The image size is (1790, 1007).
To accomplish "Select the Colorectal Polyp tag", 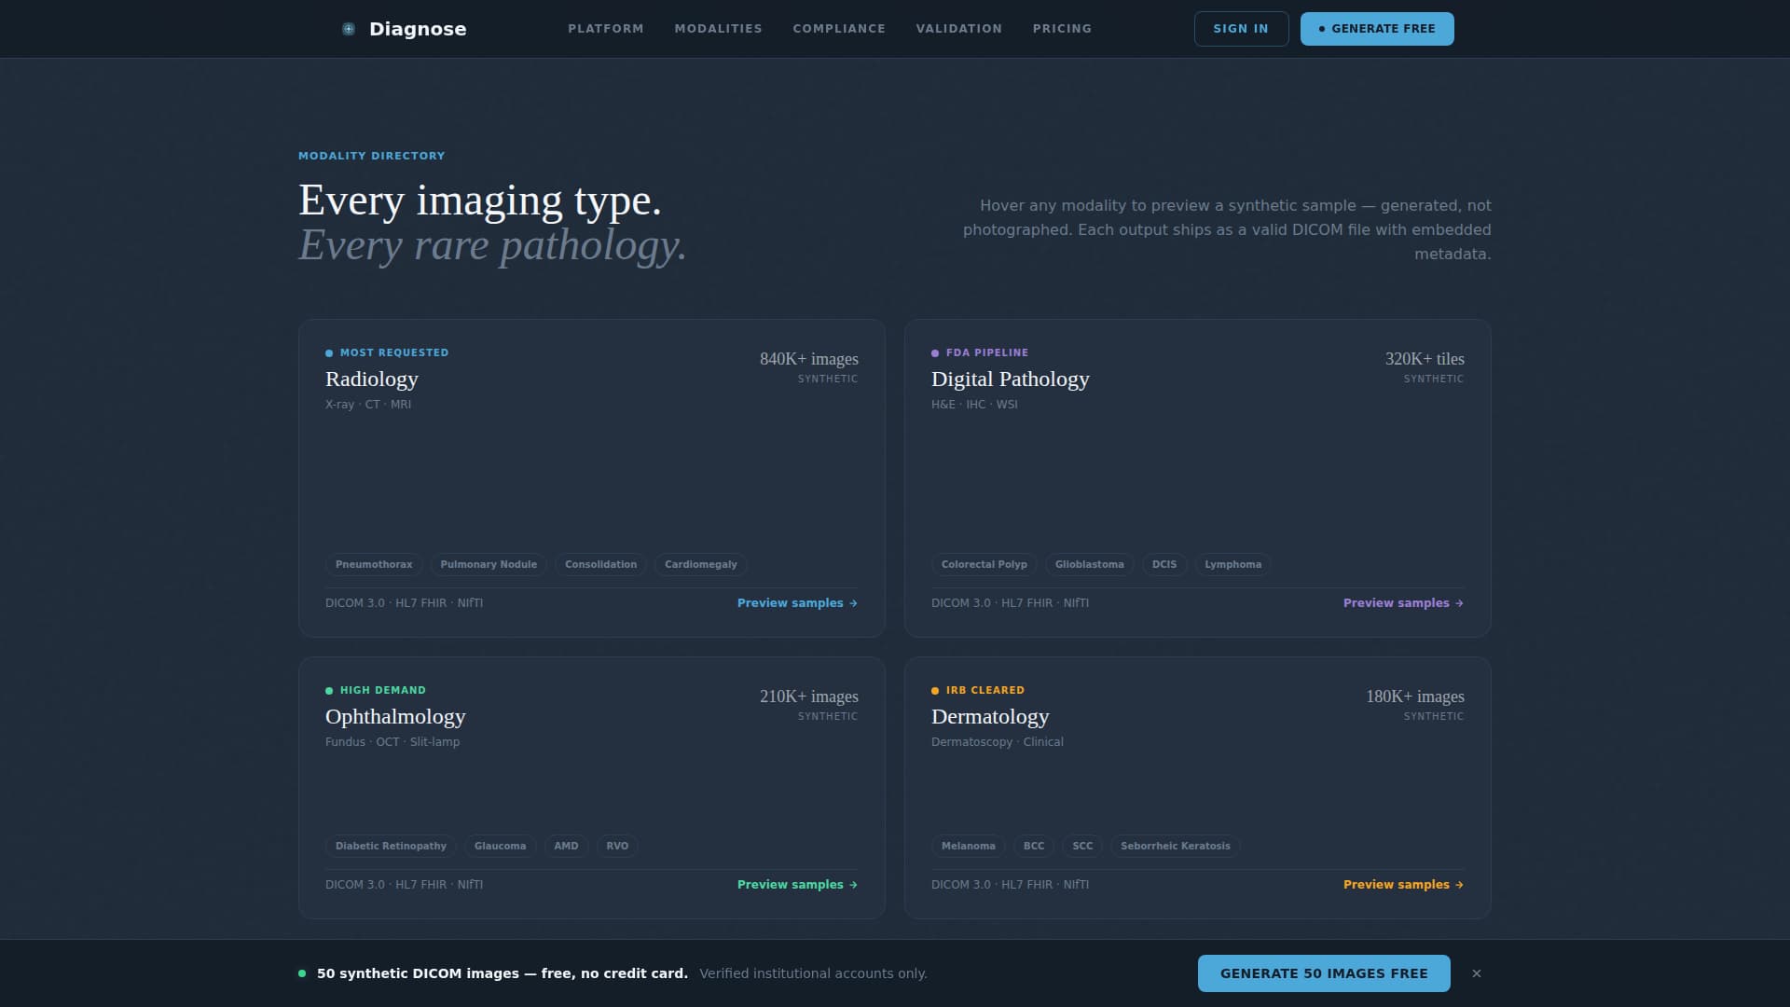I will (x=984, y=564).
